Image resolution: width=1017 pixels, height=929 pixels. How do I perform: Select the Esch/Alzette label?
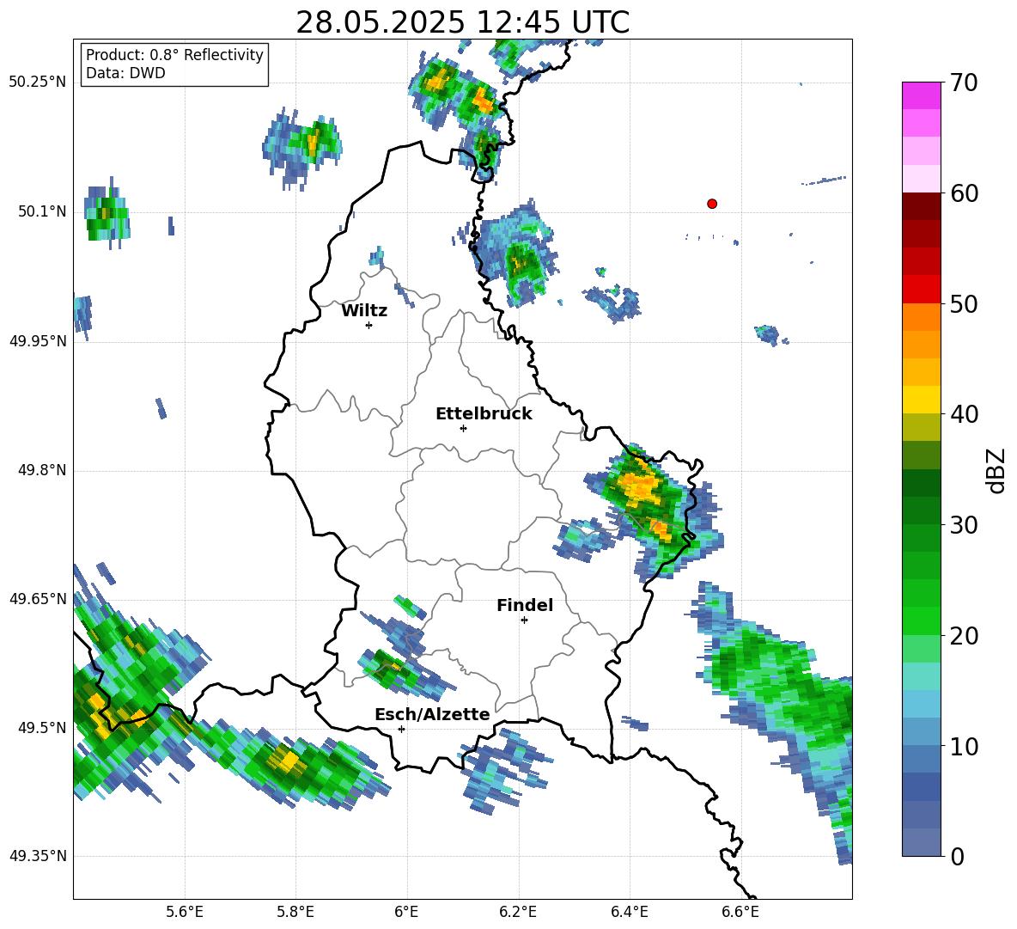432,715
